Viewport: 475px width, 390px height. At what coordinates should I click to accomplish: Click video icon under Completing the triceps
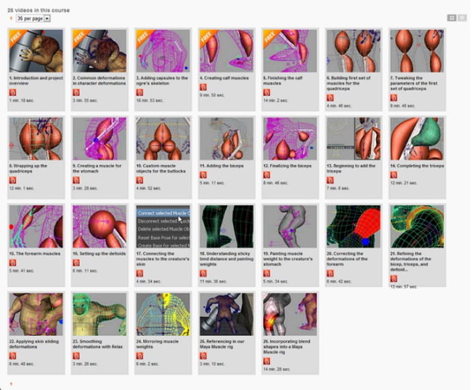pos(394,175)
